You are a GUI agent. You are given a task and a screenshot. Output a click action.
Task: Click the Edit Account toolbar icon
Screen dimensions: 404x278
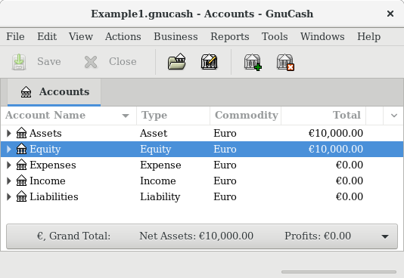click(x=210, y=61)
